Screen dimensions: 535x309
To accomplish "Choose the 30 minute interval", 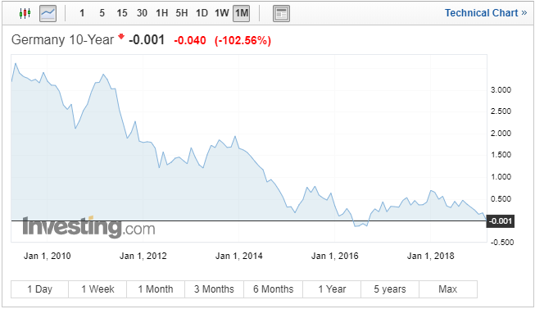I will tap(142, 13).
